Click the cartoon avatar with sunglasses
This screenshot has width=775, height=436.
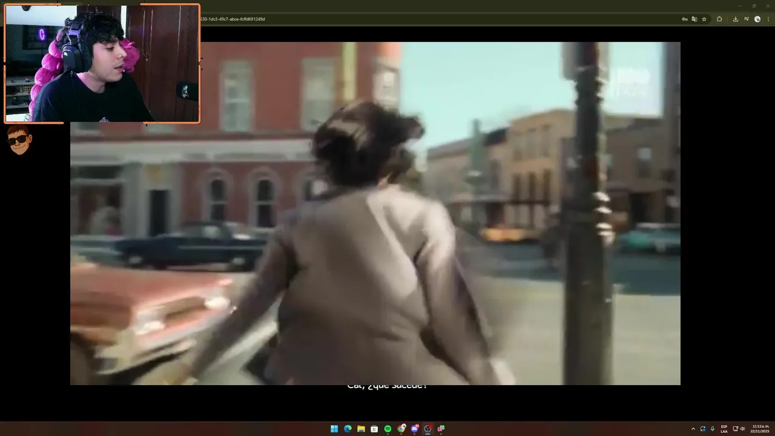click(19, 140)
